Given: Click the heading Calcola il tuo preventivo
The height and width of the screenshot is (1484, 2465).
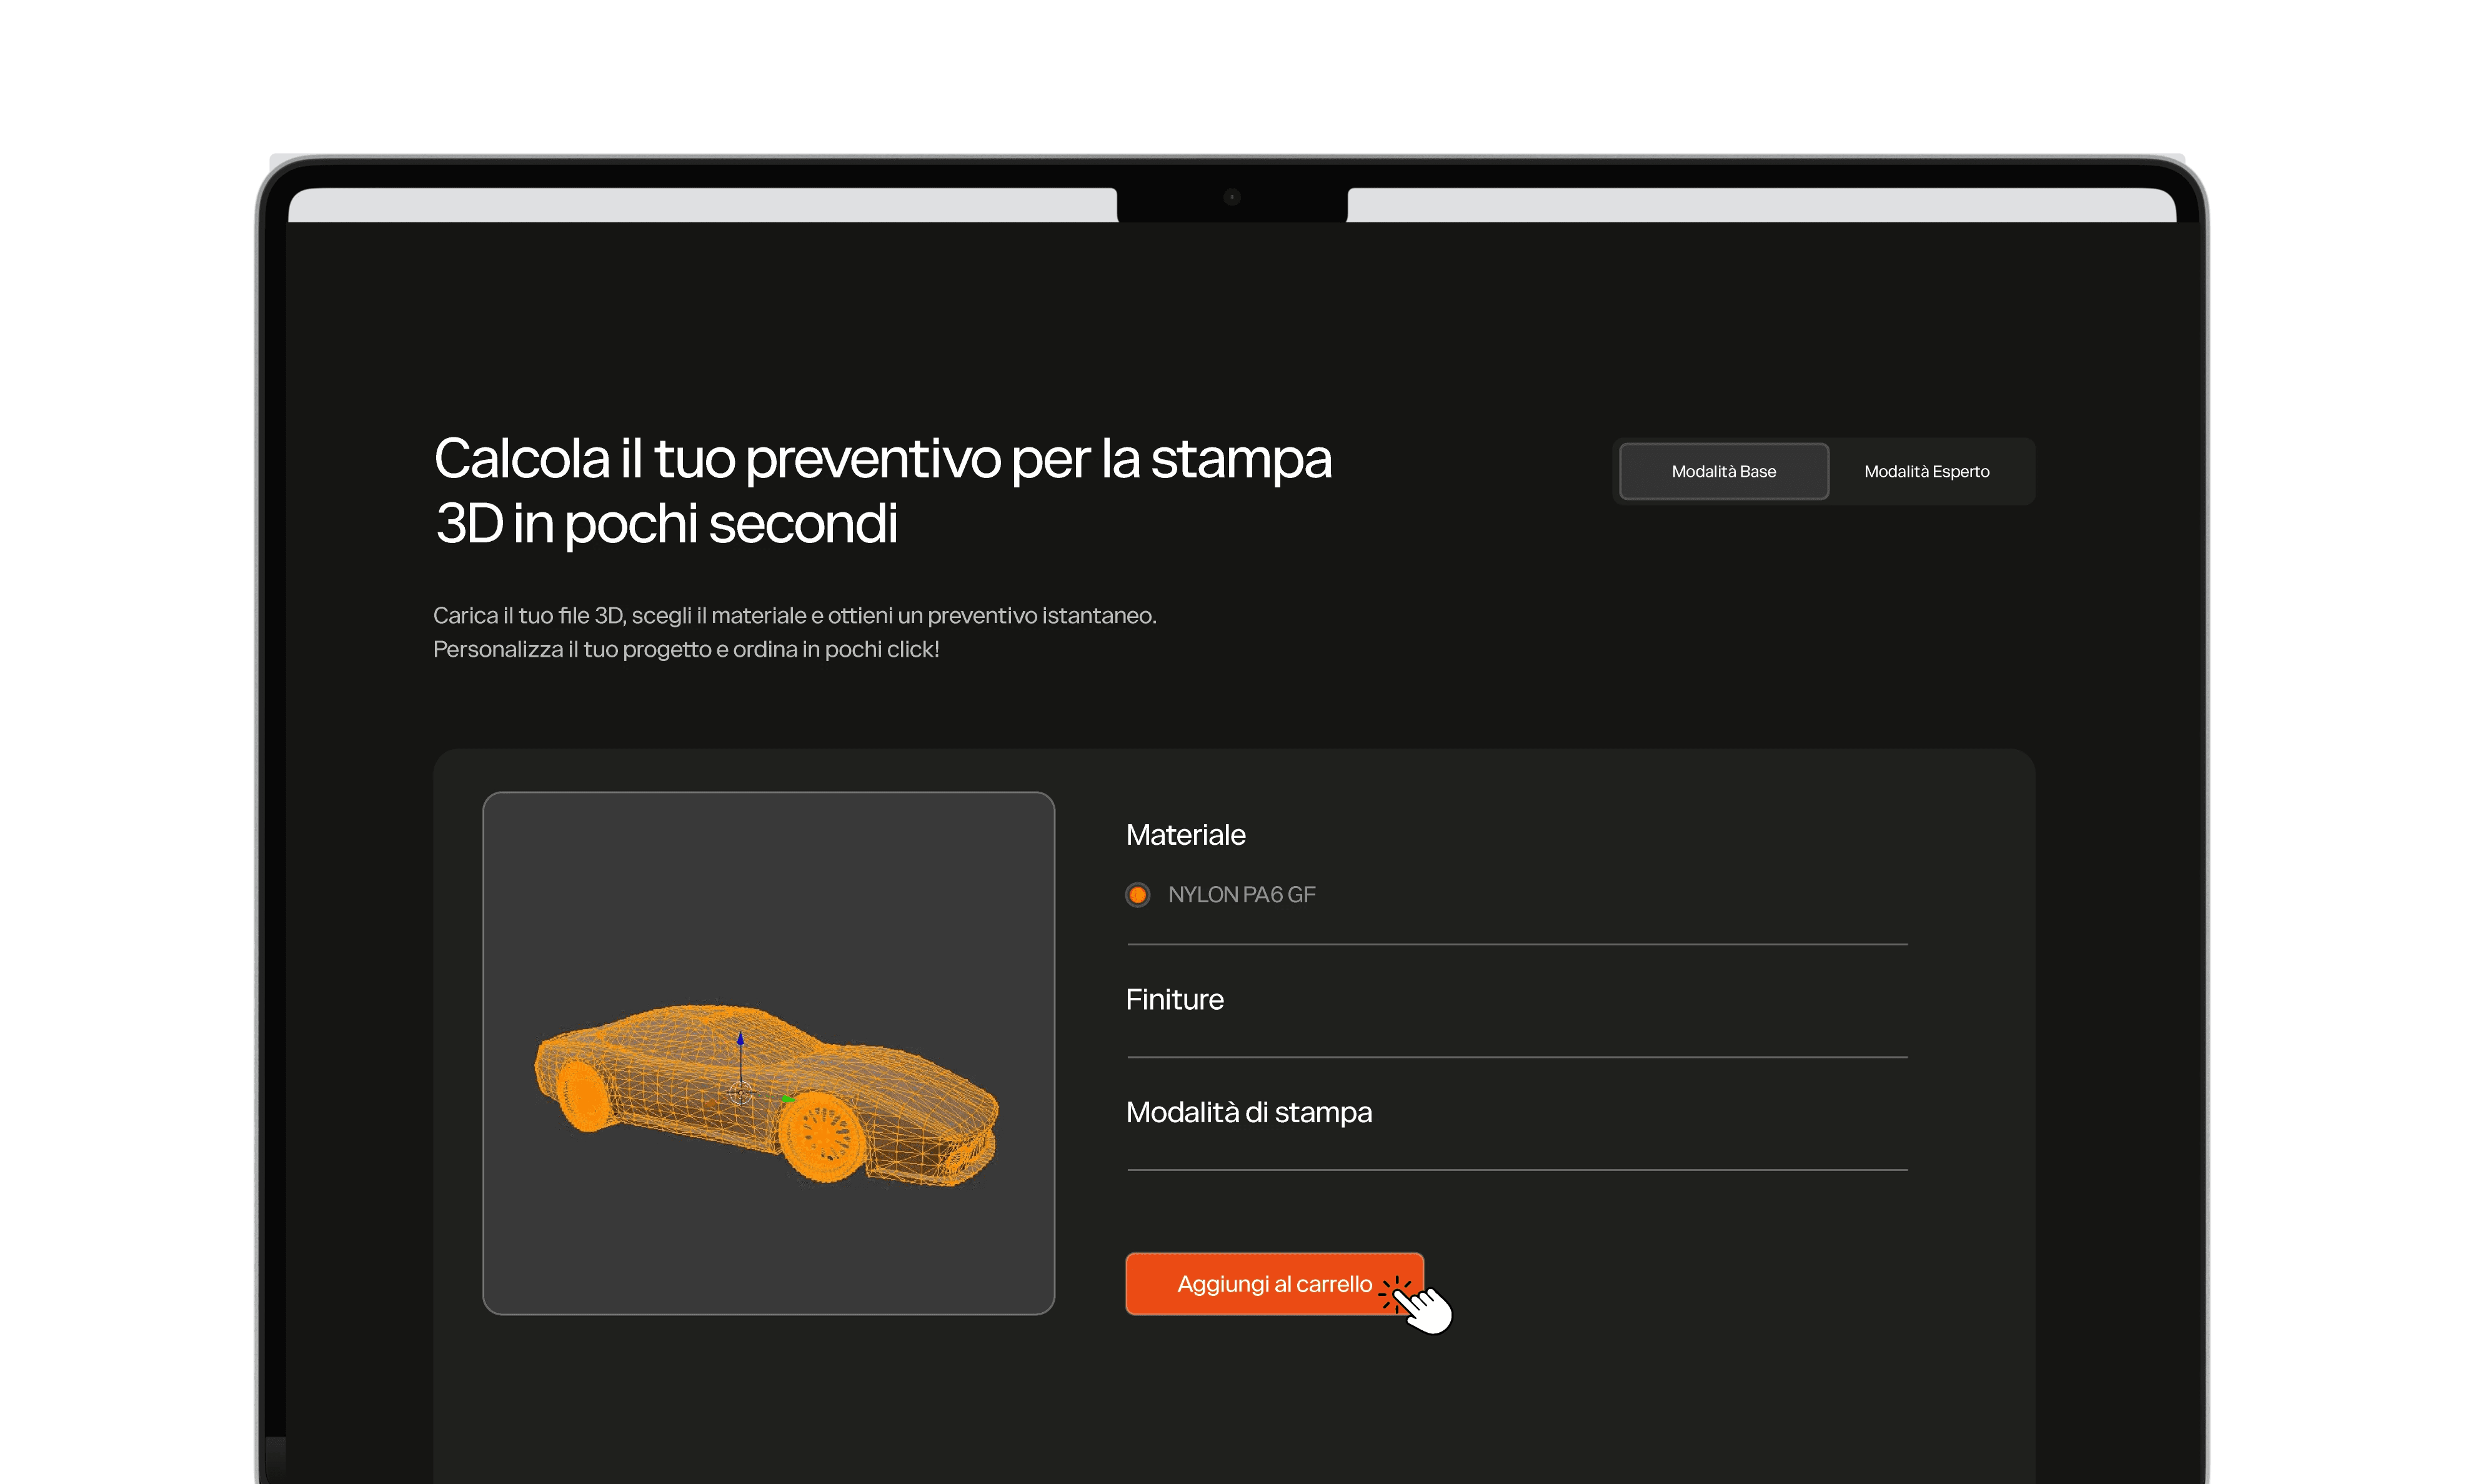Looking at the screenshot, I should click(x=882, y=491).
